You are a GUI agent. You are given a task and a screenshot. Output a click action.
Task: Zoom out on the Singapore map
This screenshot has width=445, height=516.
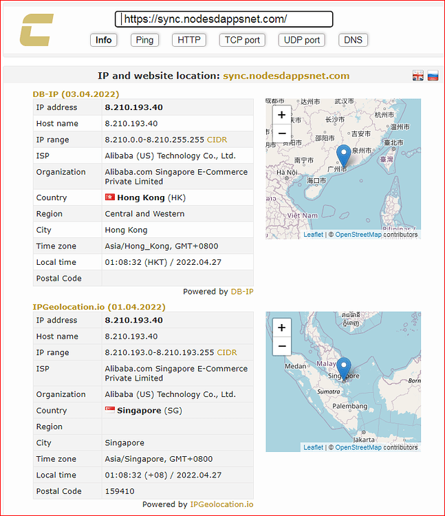tap(281, 346)
